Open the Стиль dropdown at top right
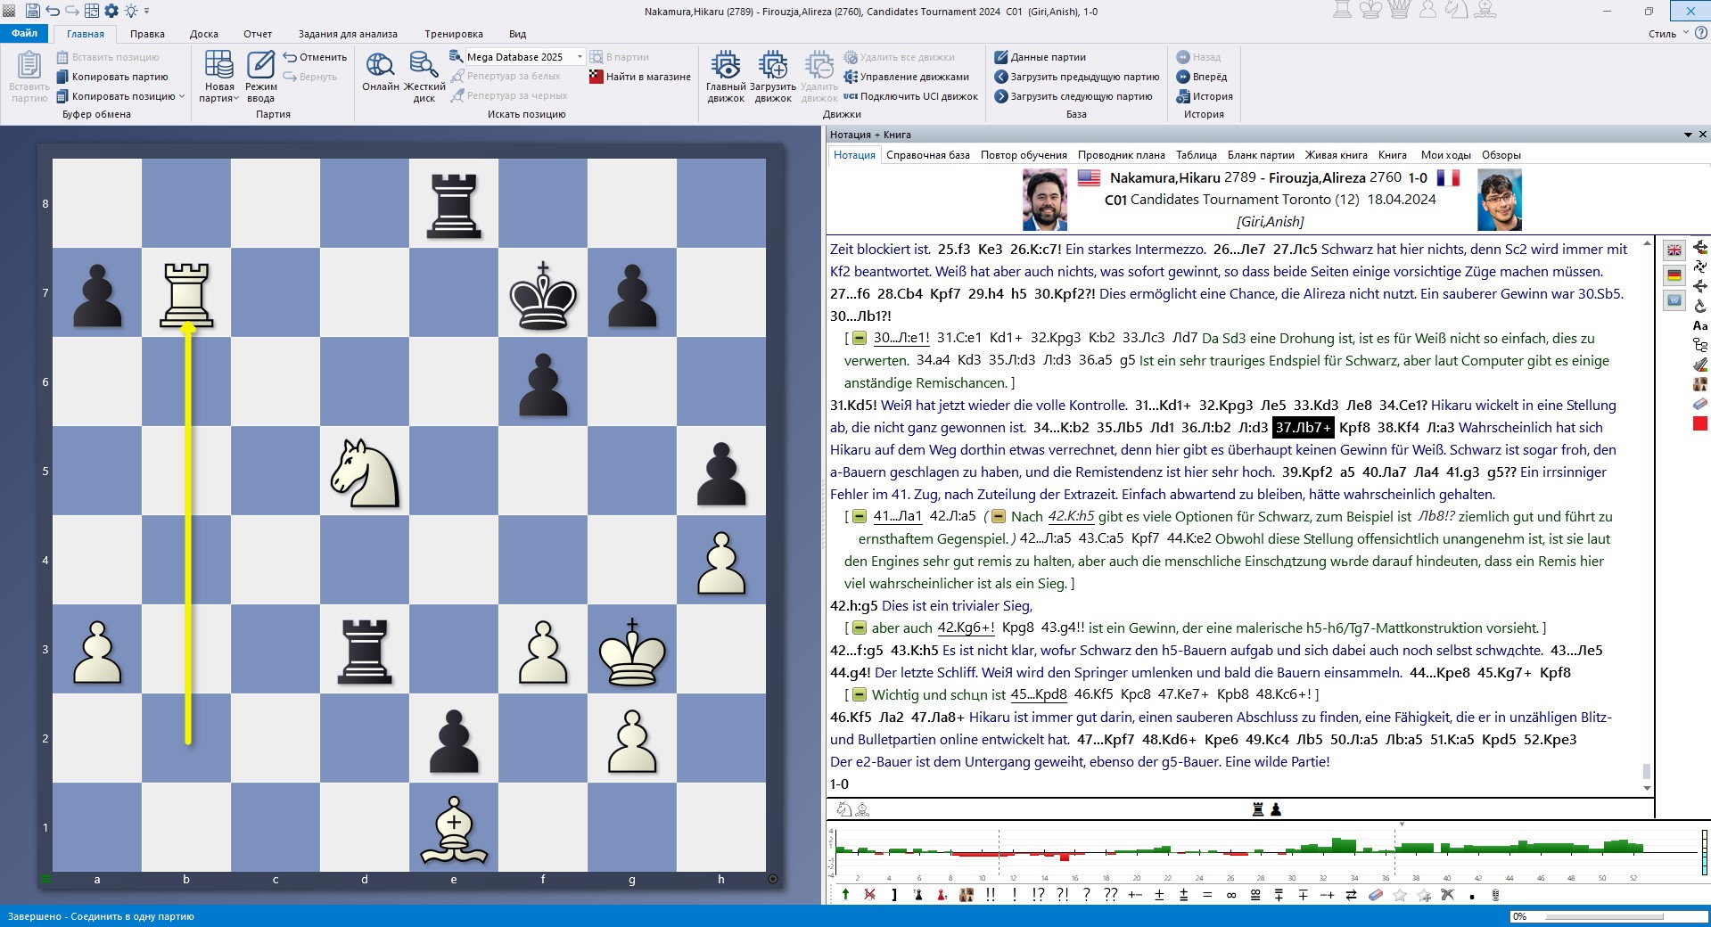This screenshot has height=927, width=1711. [x=1674, y=33]
